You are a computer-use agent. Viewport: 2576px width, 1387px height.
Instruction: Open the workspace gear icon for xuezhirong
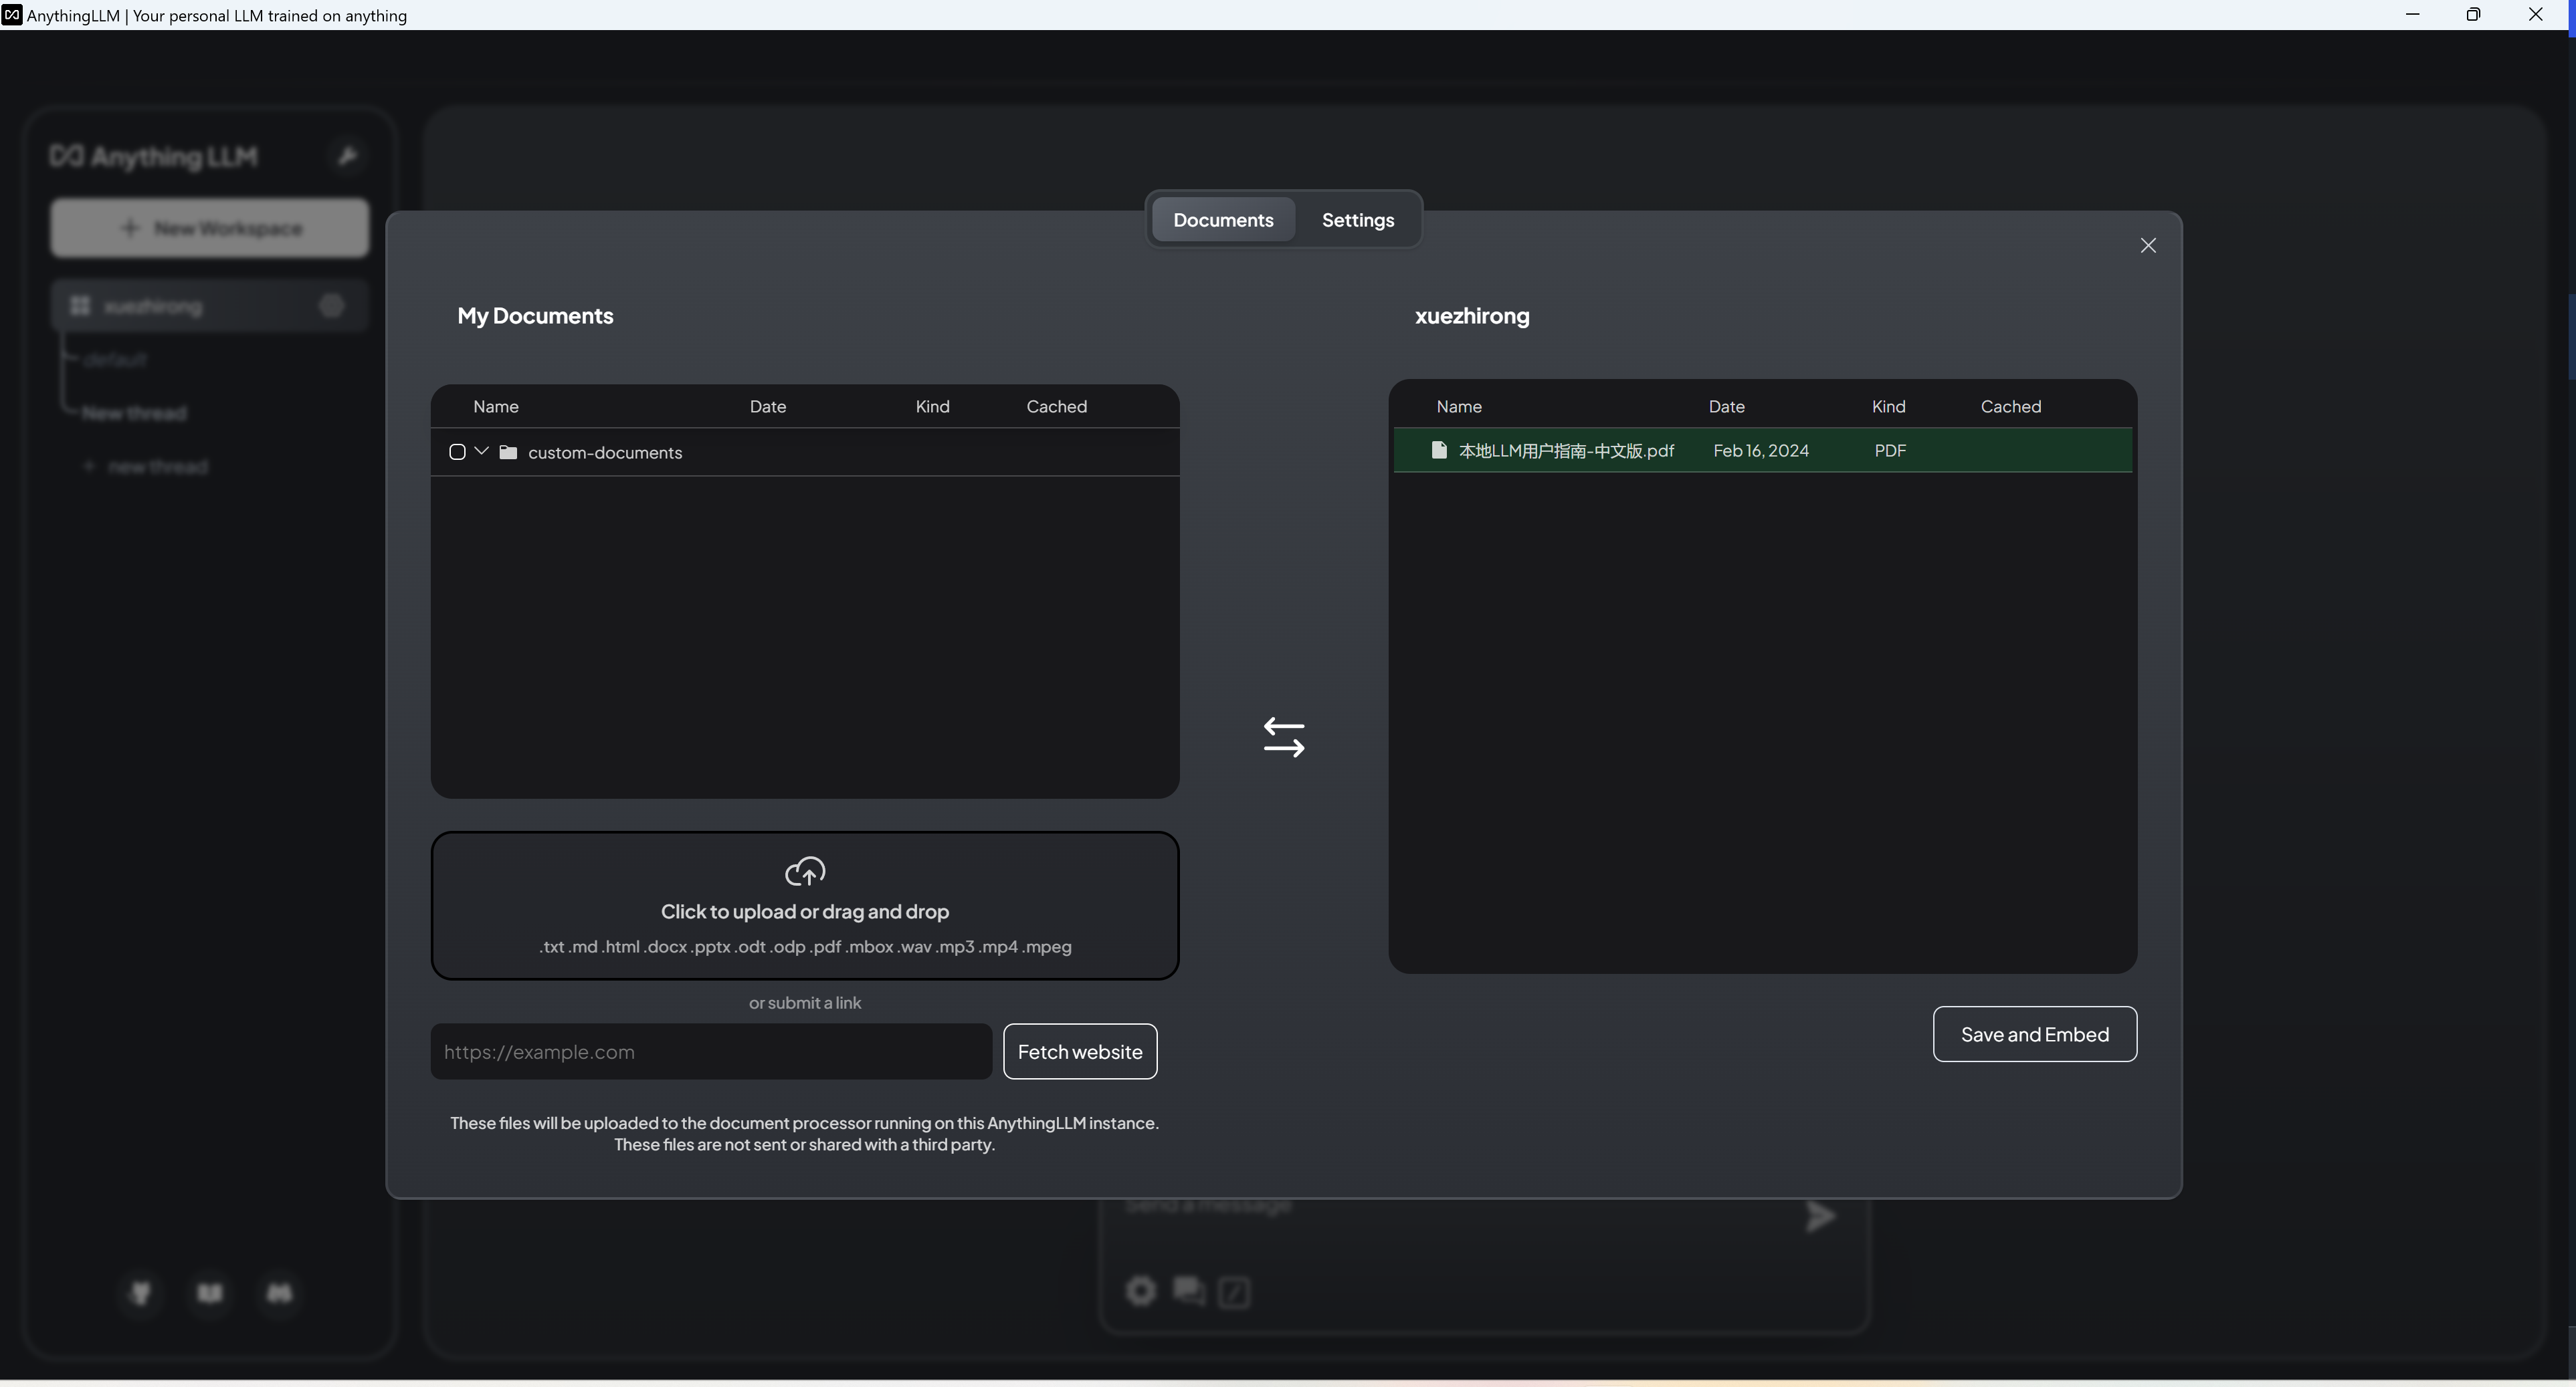332,305
